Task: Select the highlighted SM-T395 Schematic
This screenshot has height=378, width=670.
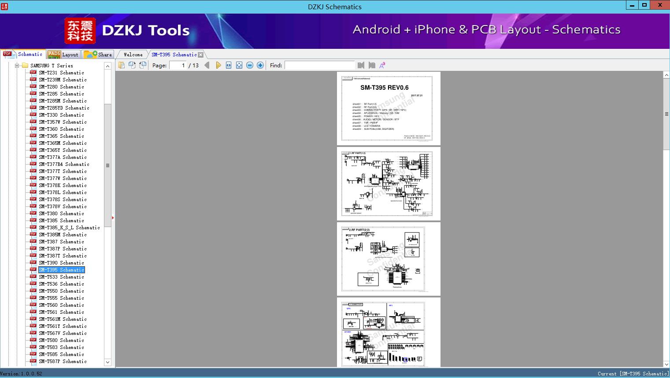Action: (x=61, y=270)
